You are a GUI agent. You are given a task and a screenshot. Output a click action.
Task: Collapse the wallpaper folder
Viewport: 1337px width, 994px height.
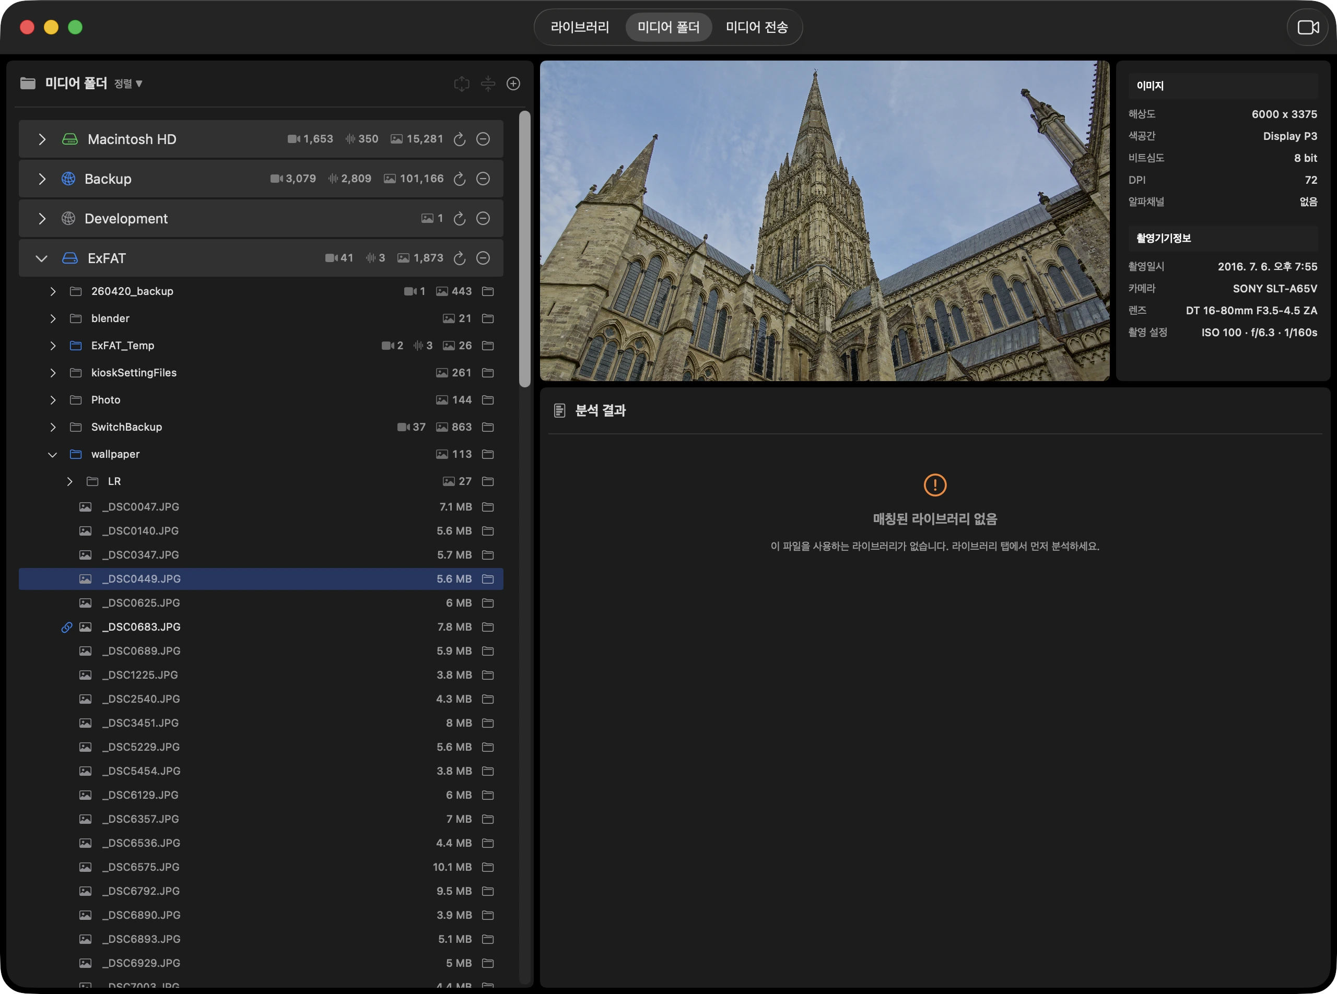(53, 454)
